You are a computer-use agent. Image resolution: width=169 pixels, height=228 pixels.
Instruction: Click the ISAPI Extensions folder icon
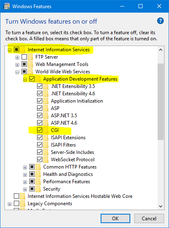[x=46, y=138]
